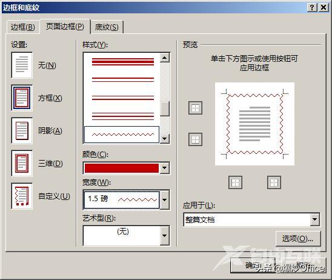The height and width of the screenshot is (280, 332).
Task: Switch to the 边框(B) tab
Action: [23, 27]
